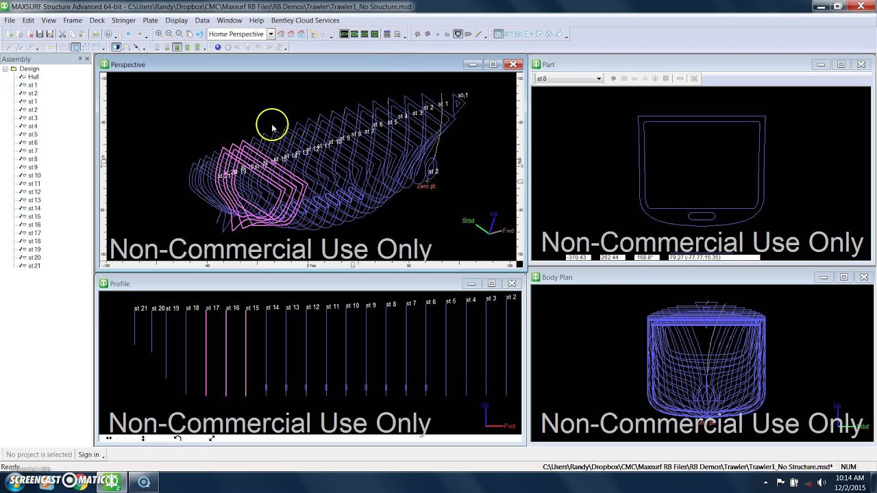The height and width of the screenshot is (493, 877).
Task: Click the Sign in button
Action: 88,455
